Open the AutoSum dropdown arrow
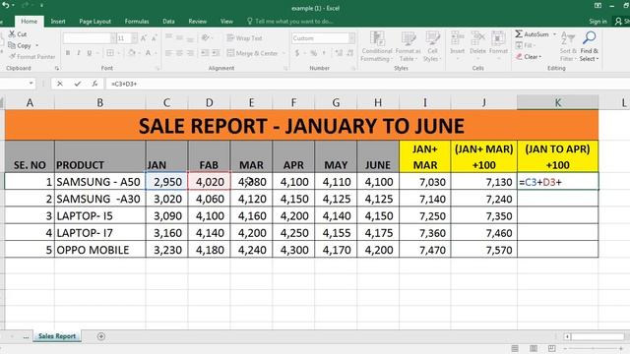 (x=554, y=34)
